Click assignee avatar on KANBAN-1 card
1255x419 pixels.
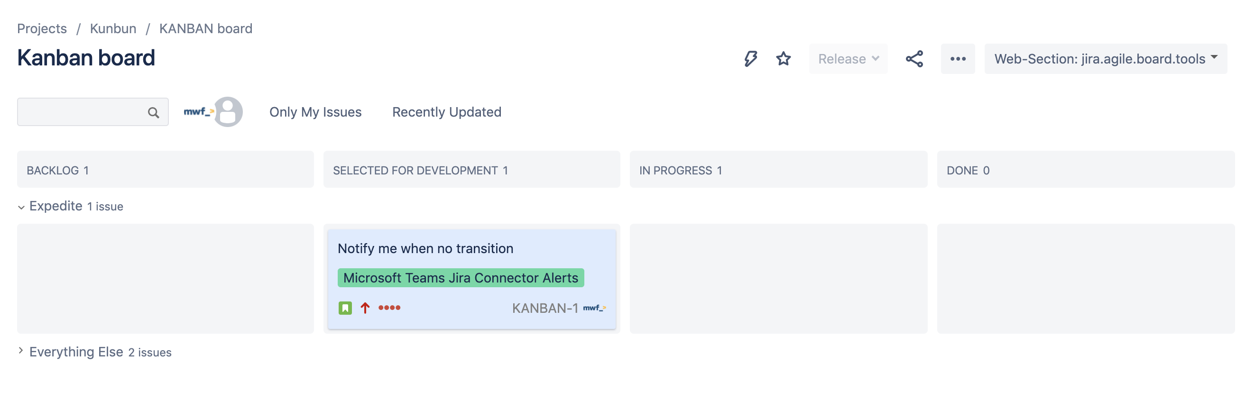[594, 308]
